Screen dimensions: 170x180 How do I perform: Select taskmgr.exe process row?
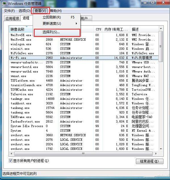(84, 99)
